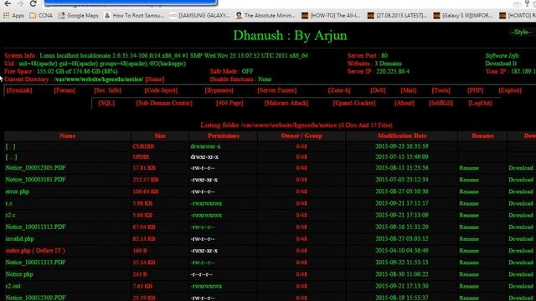Open the Notice.php file
The height and width of the screenshot is (301, 536).
tap(19, 274)
